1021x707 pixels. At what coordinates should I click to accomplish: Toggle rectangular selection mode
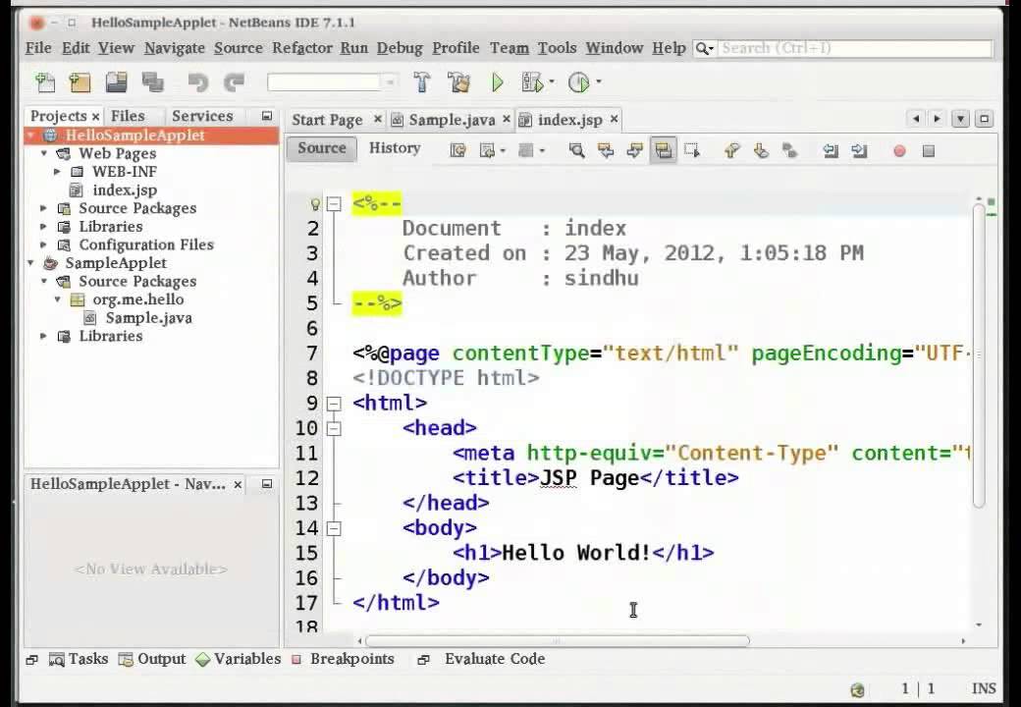pos(692,150)
